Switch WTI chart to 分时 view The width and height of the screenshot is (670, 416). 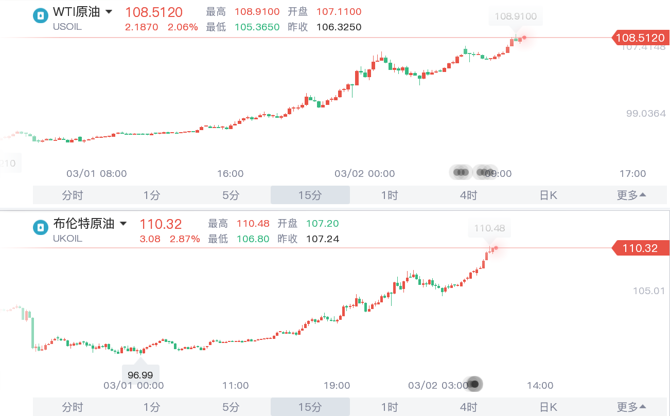coord(72,195)
